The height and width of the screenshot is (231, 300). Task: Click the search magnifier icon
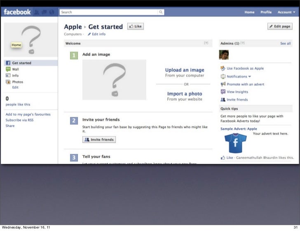tap(161, 12)
